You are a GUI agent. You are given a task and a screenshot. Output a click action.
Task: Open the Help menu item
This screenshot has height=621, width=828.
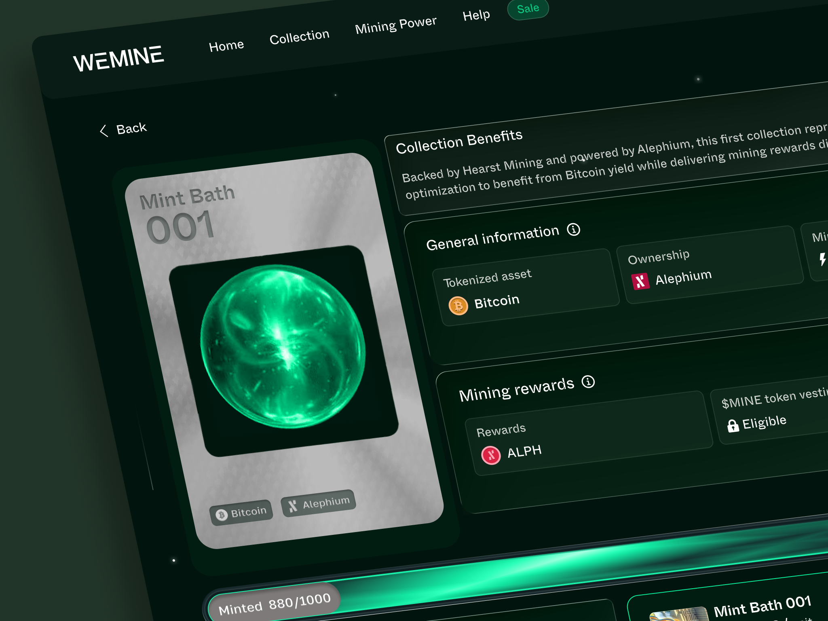click(476, 15)
